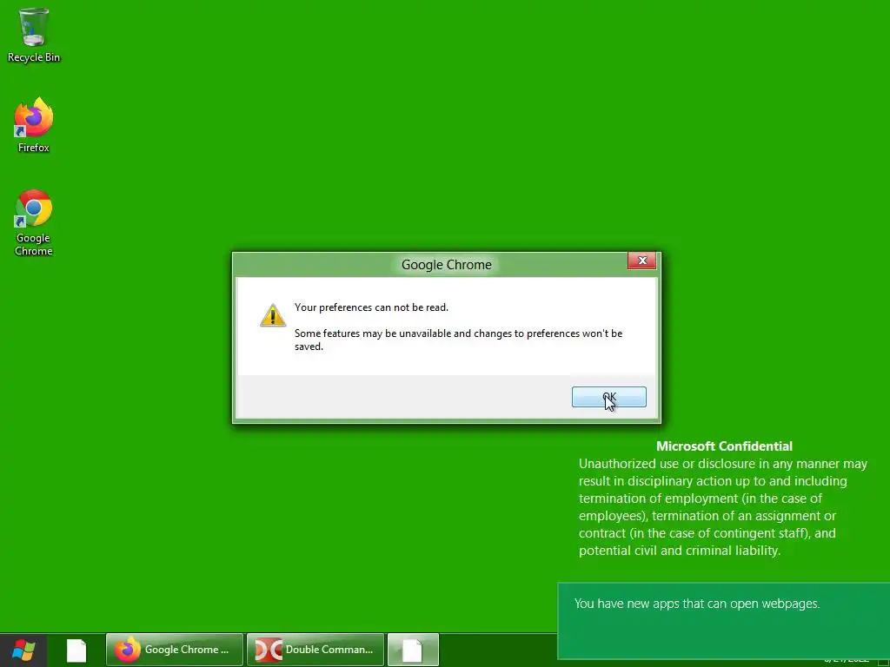This screenshot has height=667, width=890.
Task: Click OK in the Google Chrome dialog
Action: click(x=608, y=397)
